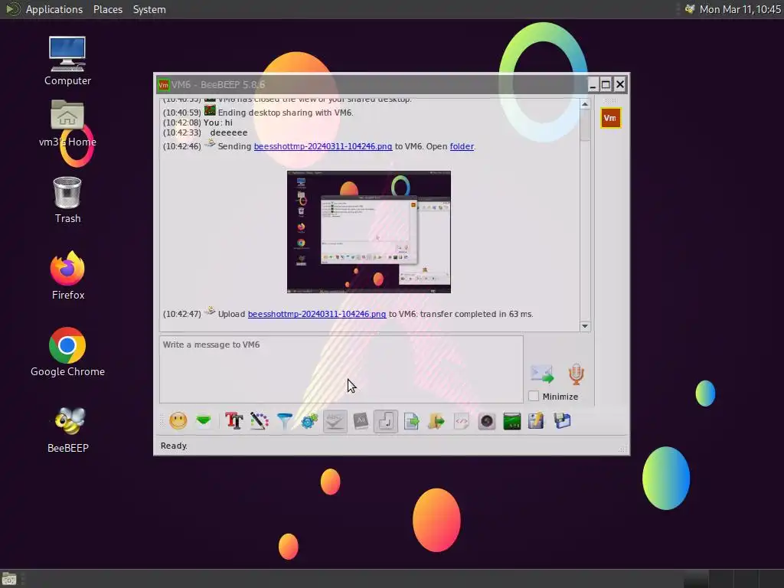Toggle the spell checking ABC icon

335,421
